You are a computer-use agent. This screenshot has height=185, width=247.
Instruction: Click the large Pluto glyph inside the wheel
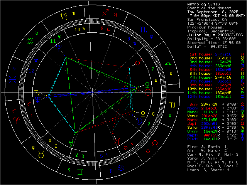(59, 48)
